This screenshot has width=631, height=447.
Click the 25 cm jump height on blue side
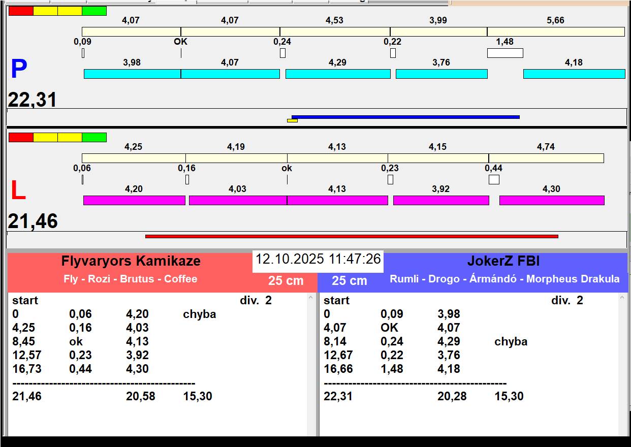350,280
